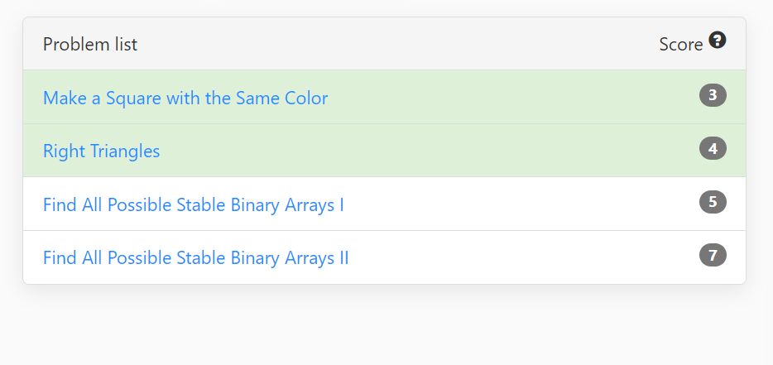Image resolution: width=773 pixels, height=365 pixels.
Task: Click the score badge showing 4
Action: (x=713, y=148)
